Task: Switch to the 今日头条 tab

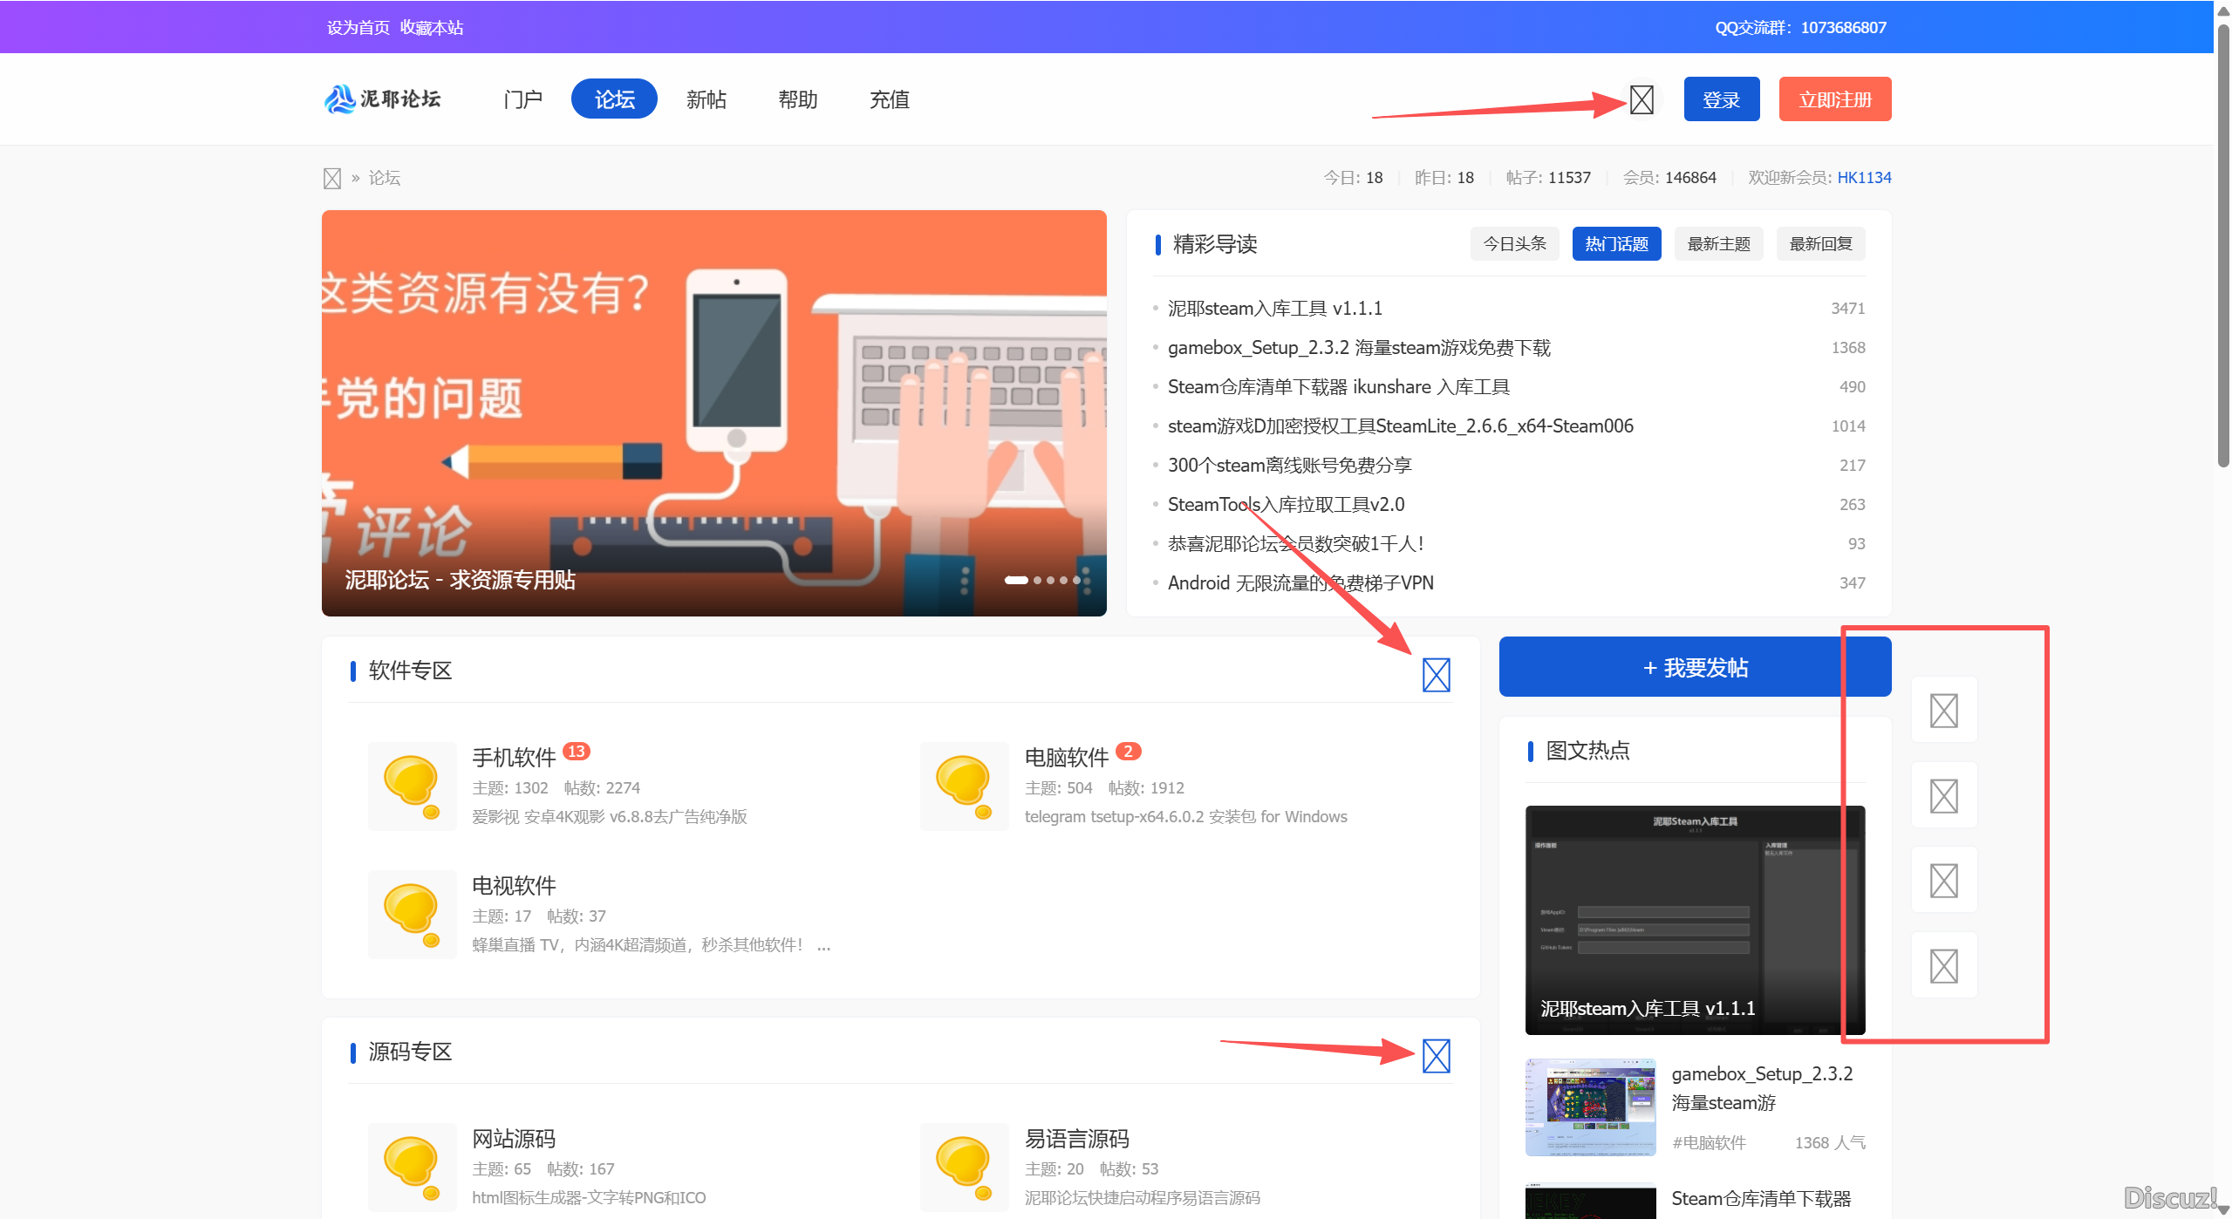Action: (x=1514, y=243)
